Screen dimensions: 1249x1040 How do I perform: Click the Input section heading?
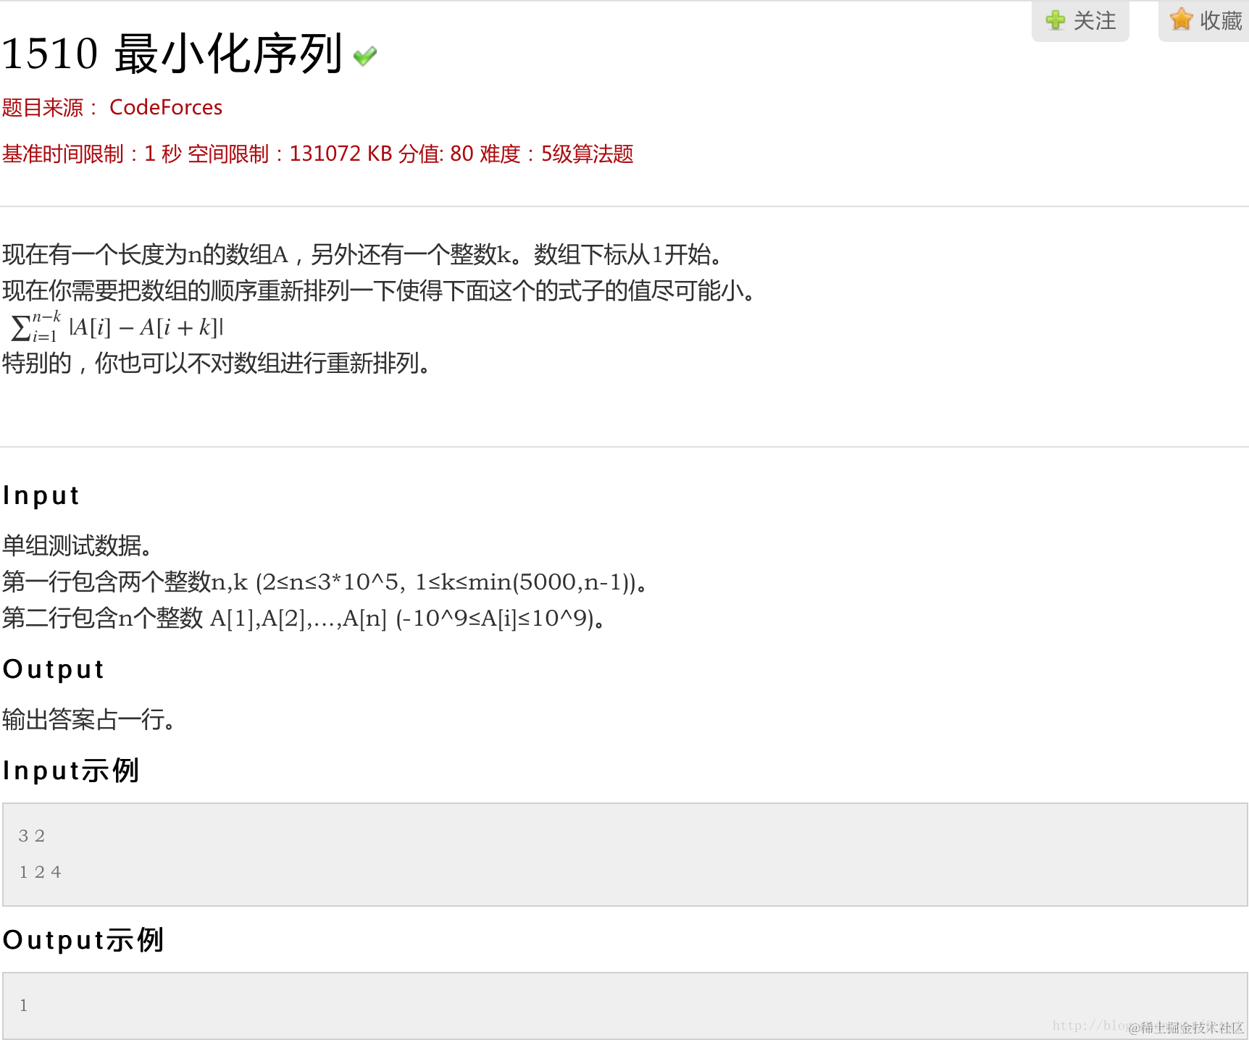click(41, 495)
